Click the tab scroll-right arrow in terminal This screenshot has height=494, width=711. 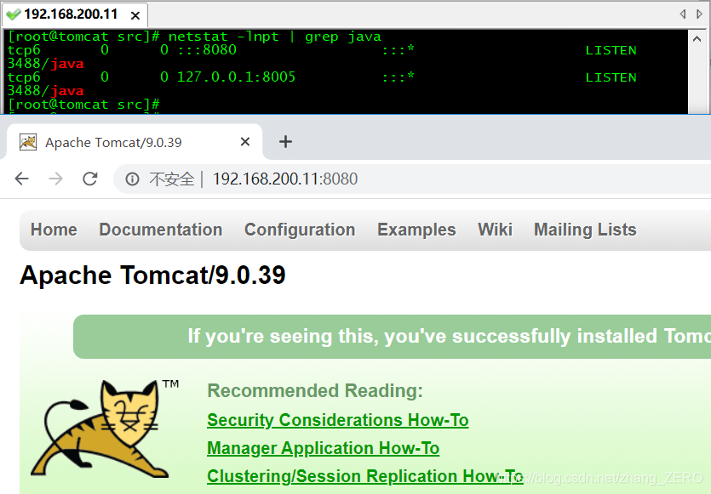click(699, 14)
